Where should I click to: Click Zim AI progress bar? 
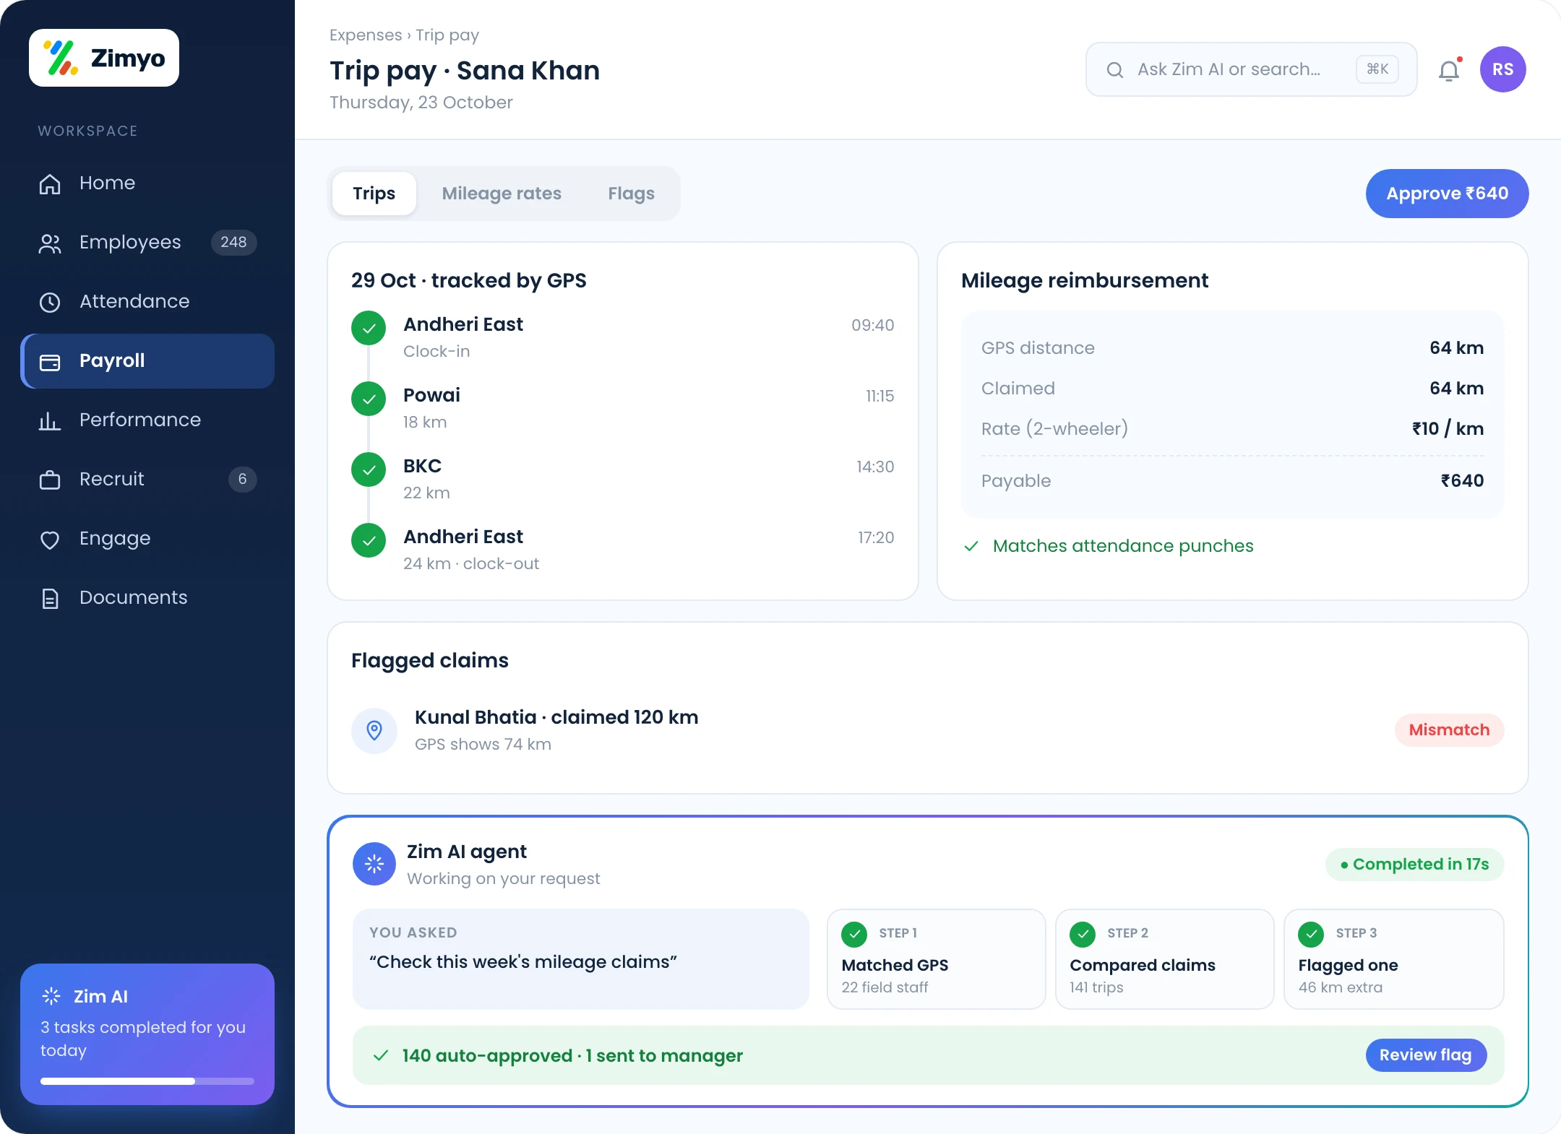point(147,1081)
